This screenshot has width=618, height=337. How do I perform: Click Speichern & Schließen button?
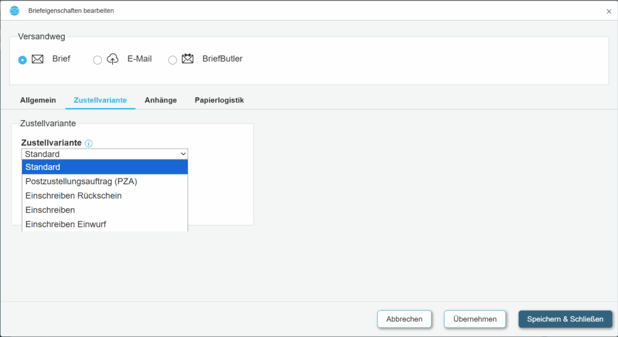pyautogui.click(x=565, y=319)
